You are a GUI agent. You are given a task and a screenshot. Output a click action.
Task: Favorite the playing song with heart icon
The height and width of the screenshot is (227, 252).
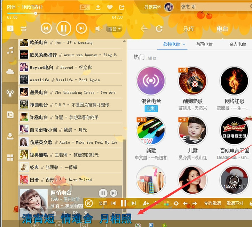[x=110, y=7]
